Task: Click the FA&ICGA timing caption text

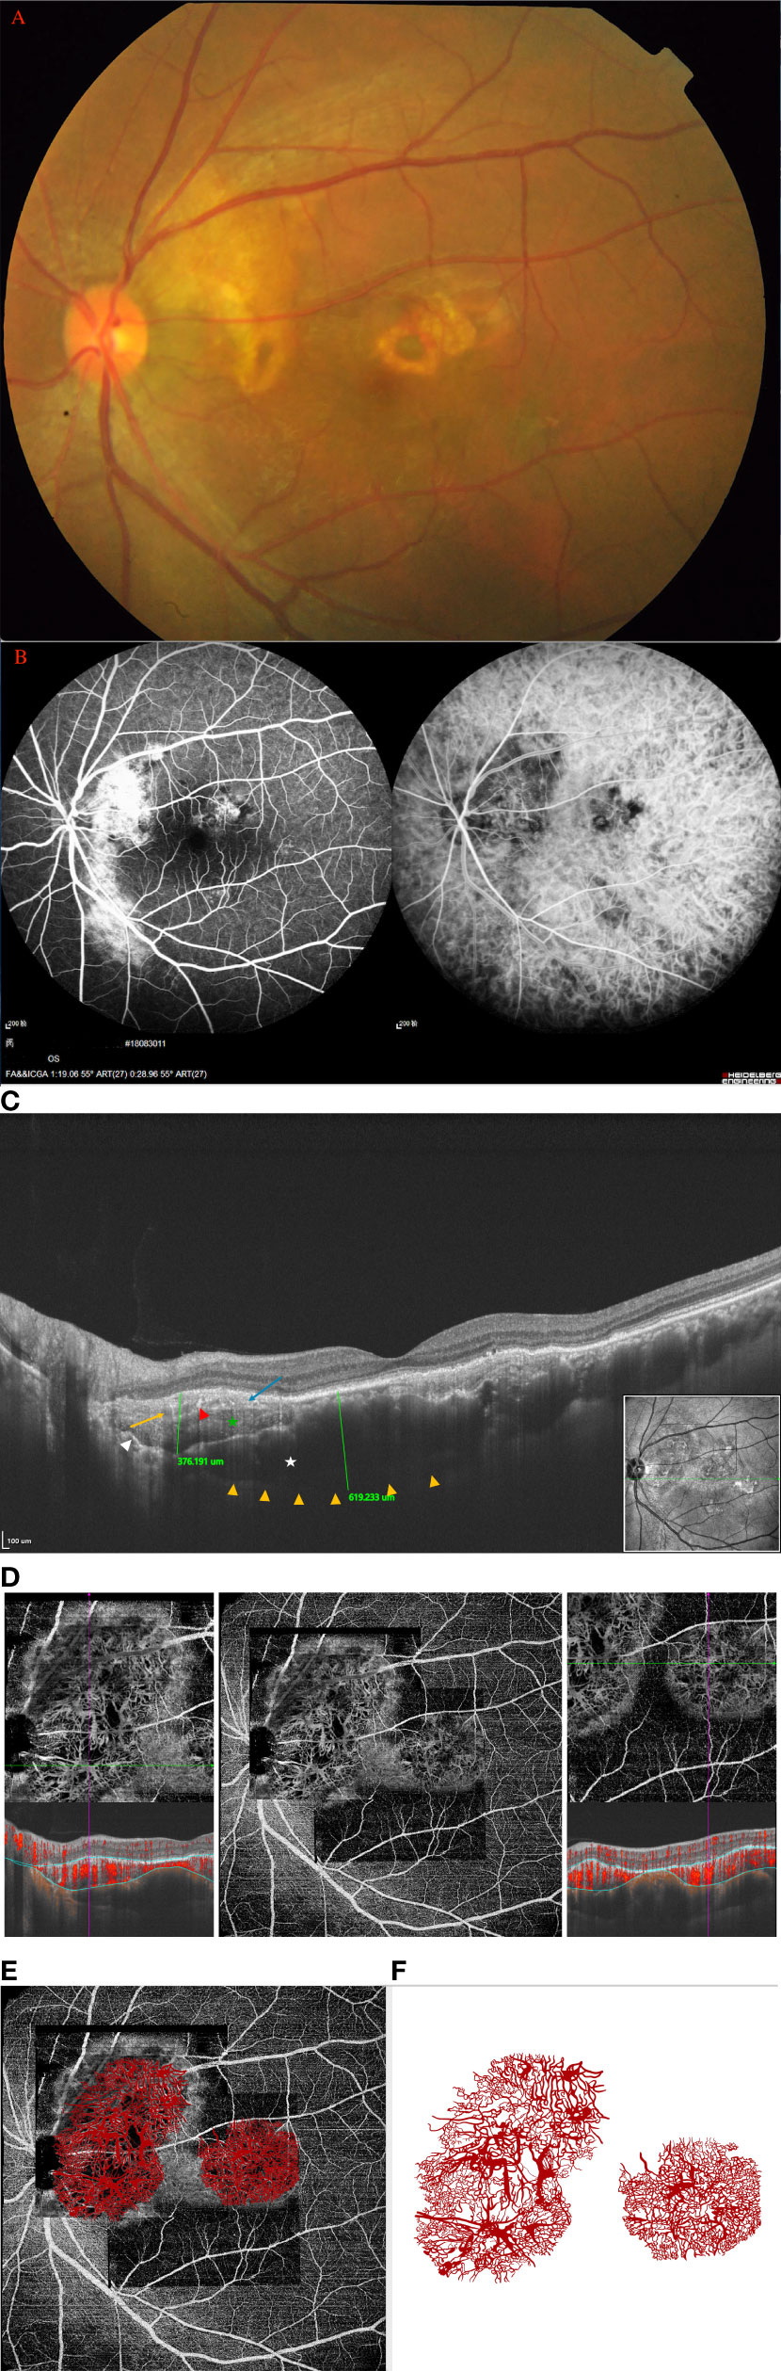Action: tap(106, 1073)
